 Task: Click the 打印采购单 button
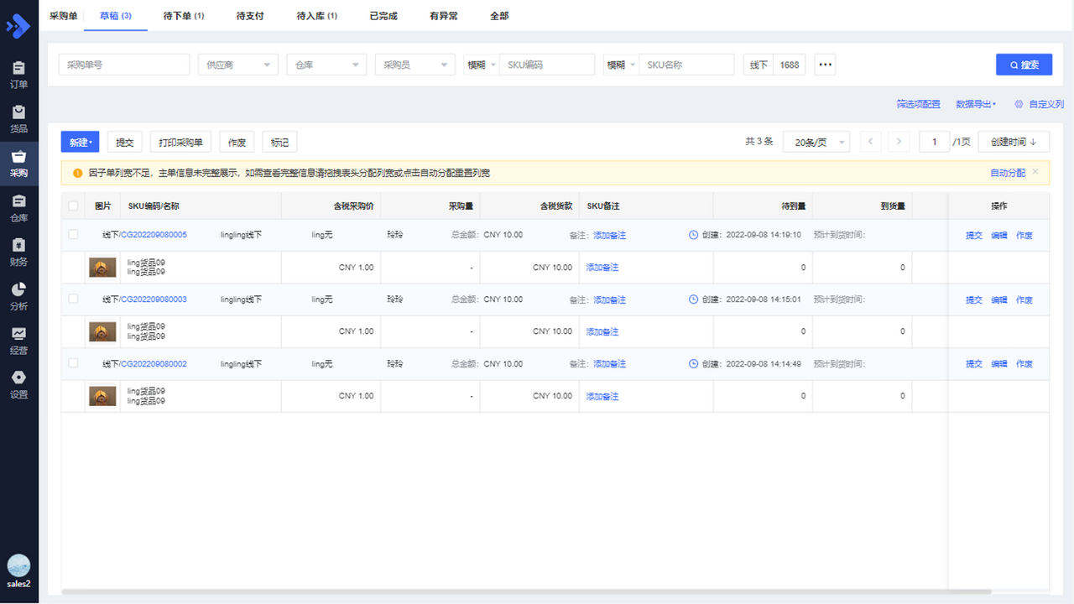(180, 142)
